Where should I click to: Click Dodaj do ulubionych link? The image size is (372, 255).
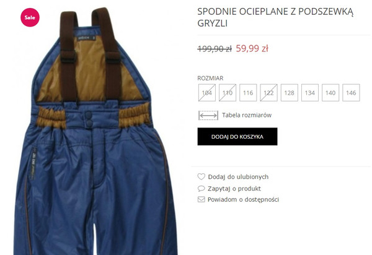[x=238, y=177]
